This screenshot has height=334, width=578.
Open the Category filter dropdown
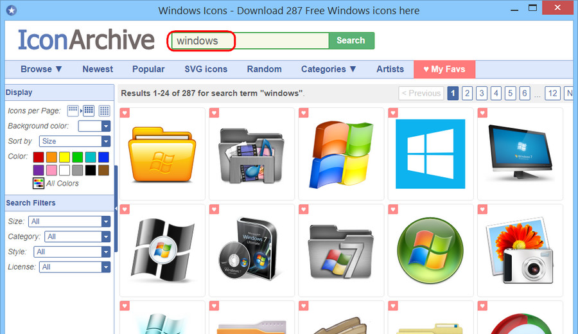(78, 236)
